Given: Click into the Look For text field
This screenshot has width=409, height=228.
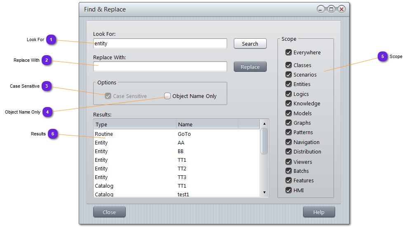Looking at the screenshot, I should click(160, 43).
